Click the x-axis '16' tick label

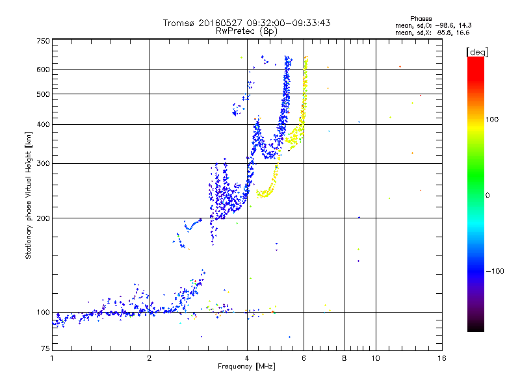442,358
